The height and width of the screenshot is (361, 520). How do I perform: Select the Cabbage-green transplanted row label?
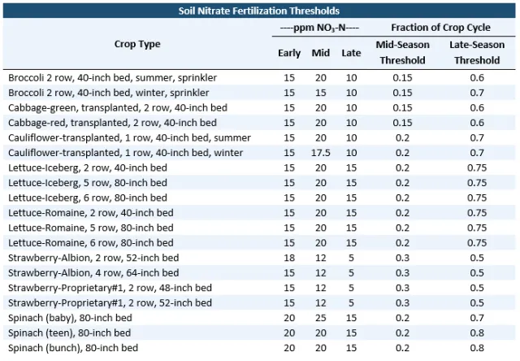(x=118, y=107)
